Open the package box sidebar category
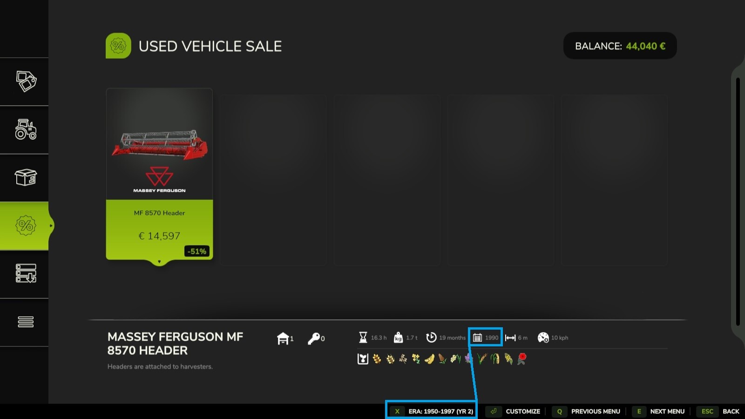 [x=26, y=177]
